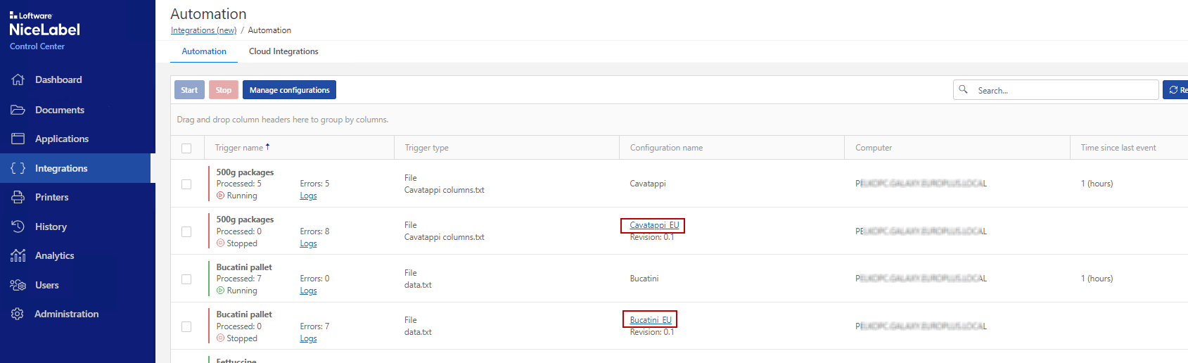Click 'Cavatappi columns.txt' in first row
Screen dimensions: 1188x363
(445, 190)
